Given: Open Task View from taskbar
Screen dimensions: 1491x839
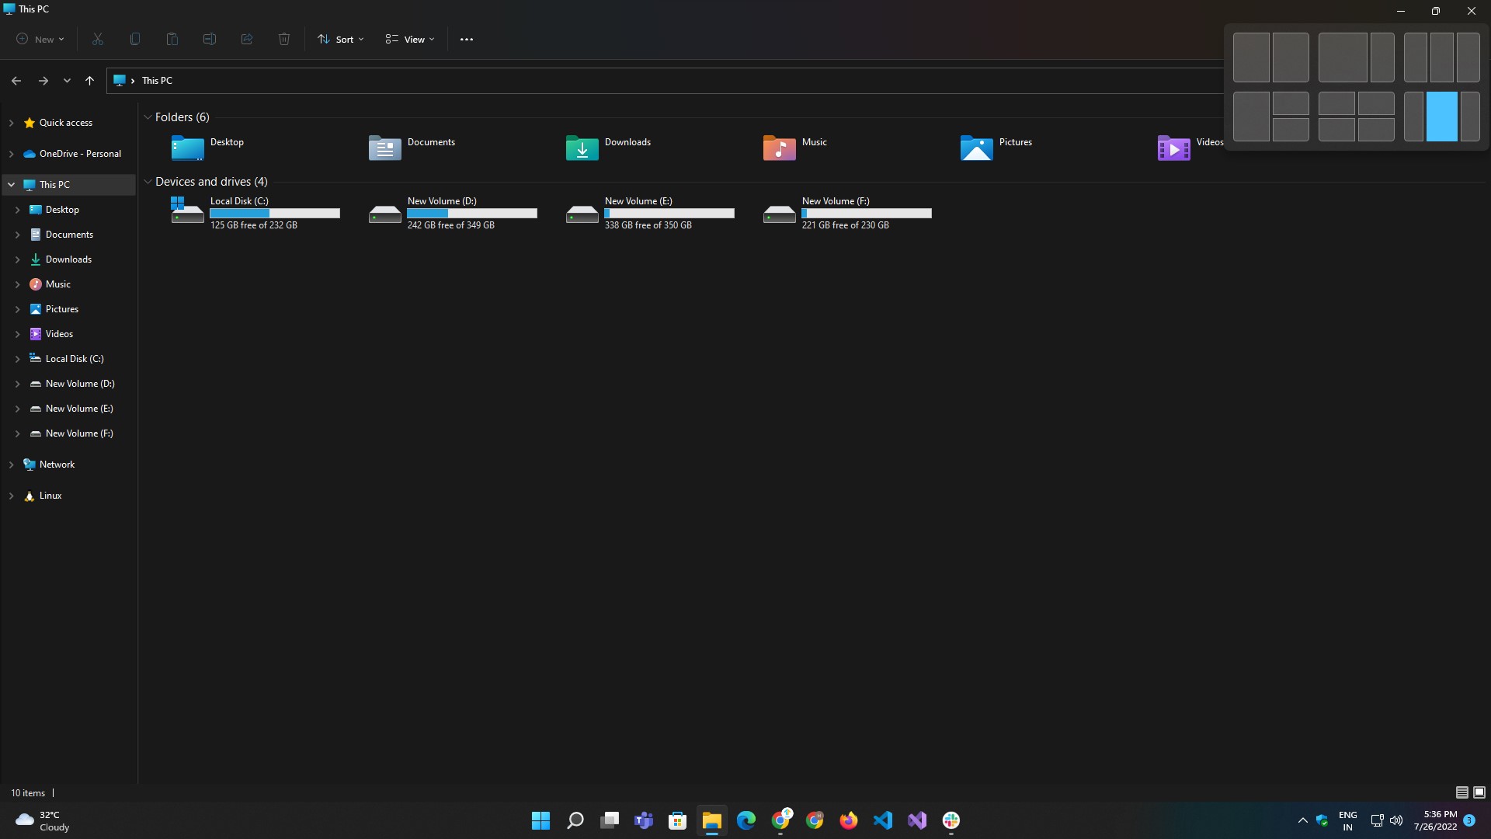Looking at the screenshot, I should coord(610,820).
